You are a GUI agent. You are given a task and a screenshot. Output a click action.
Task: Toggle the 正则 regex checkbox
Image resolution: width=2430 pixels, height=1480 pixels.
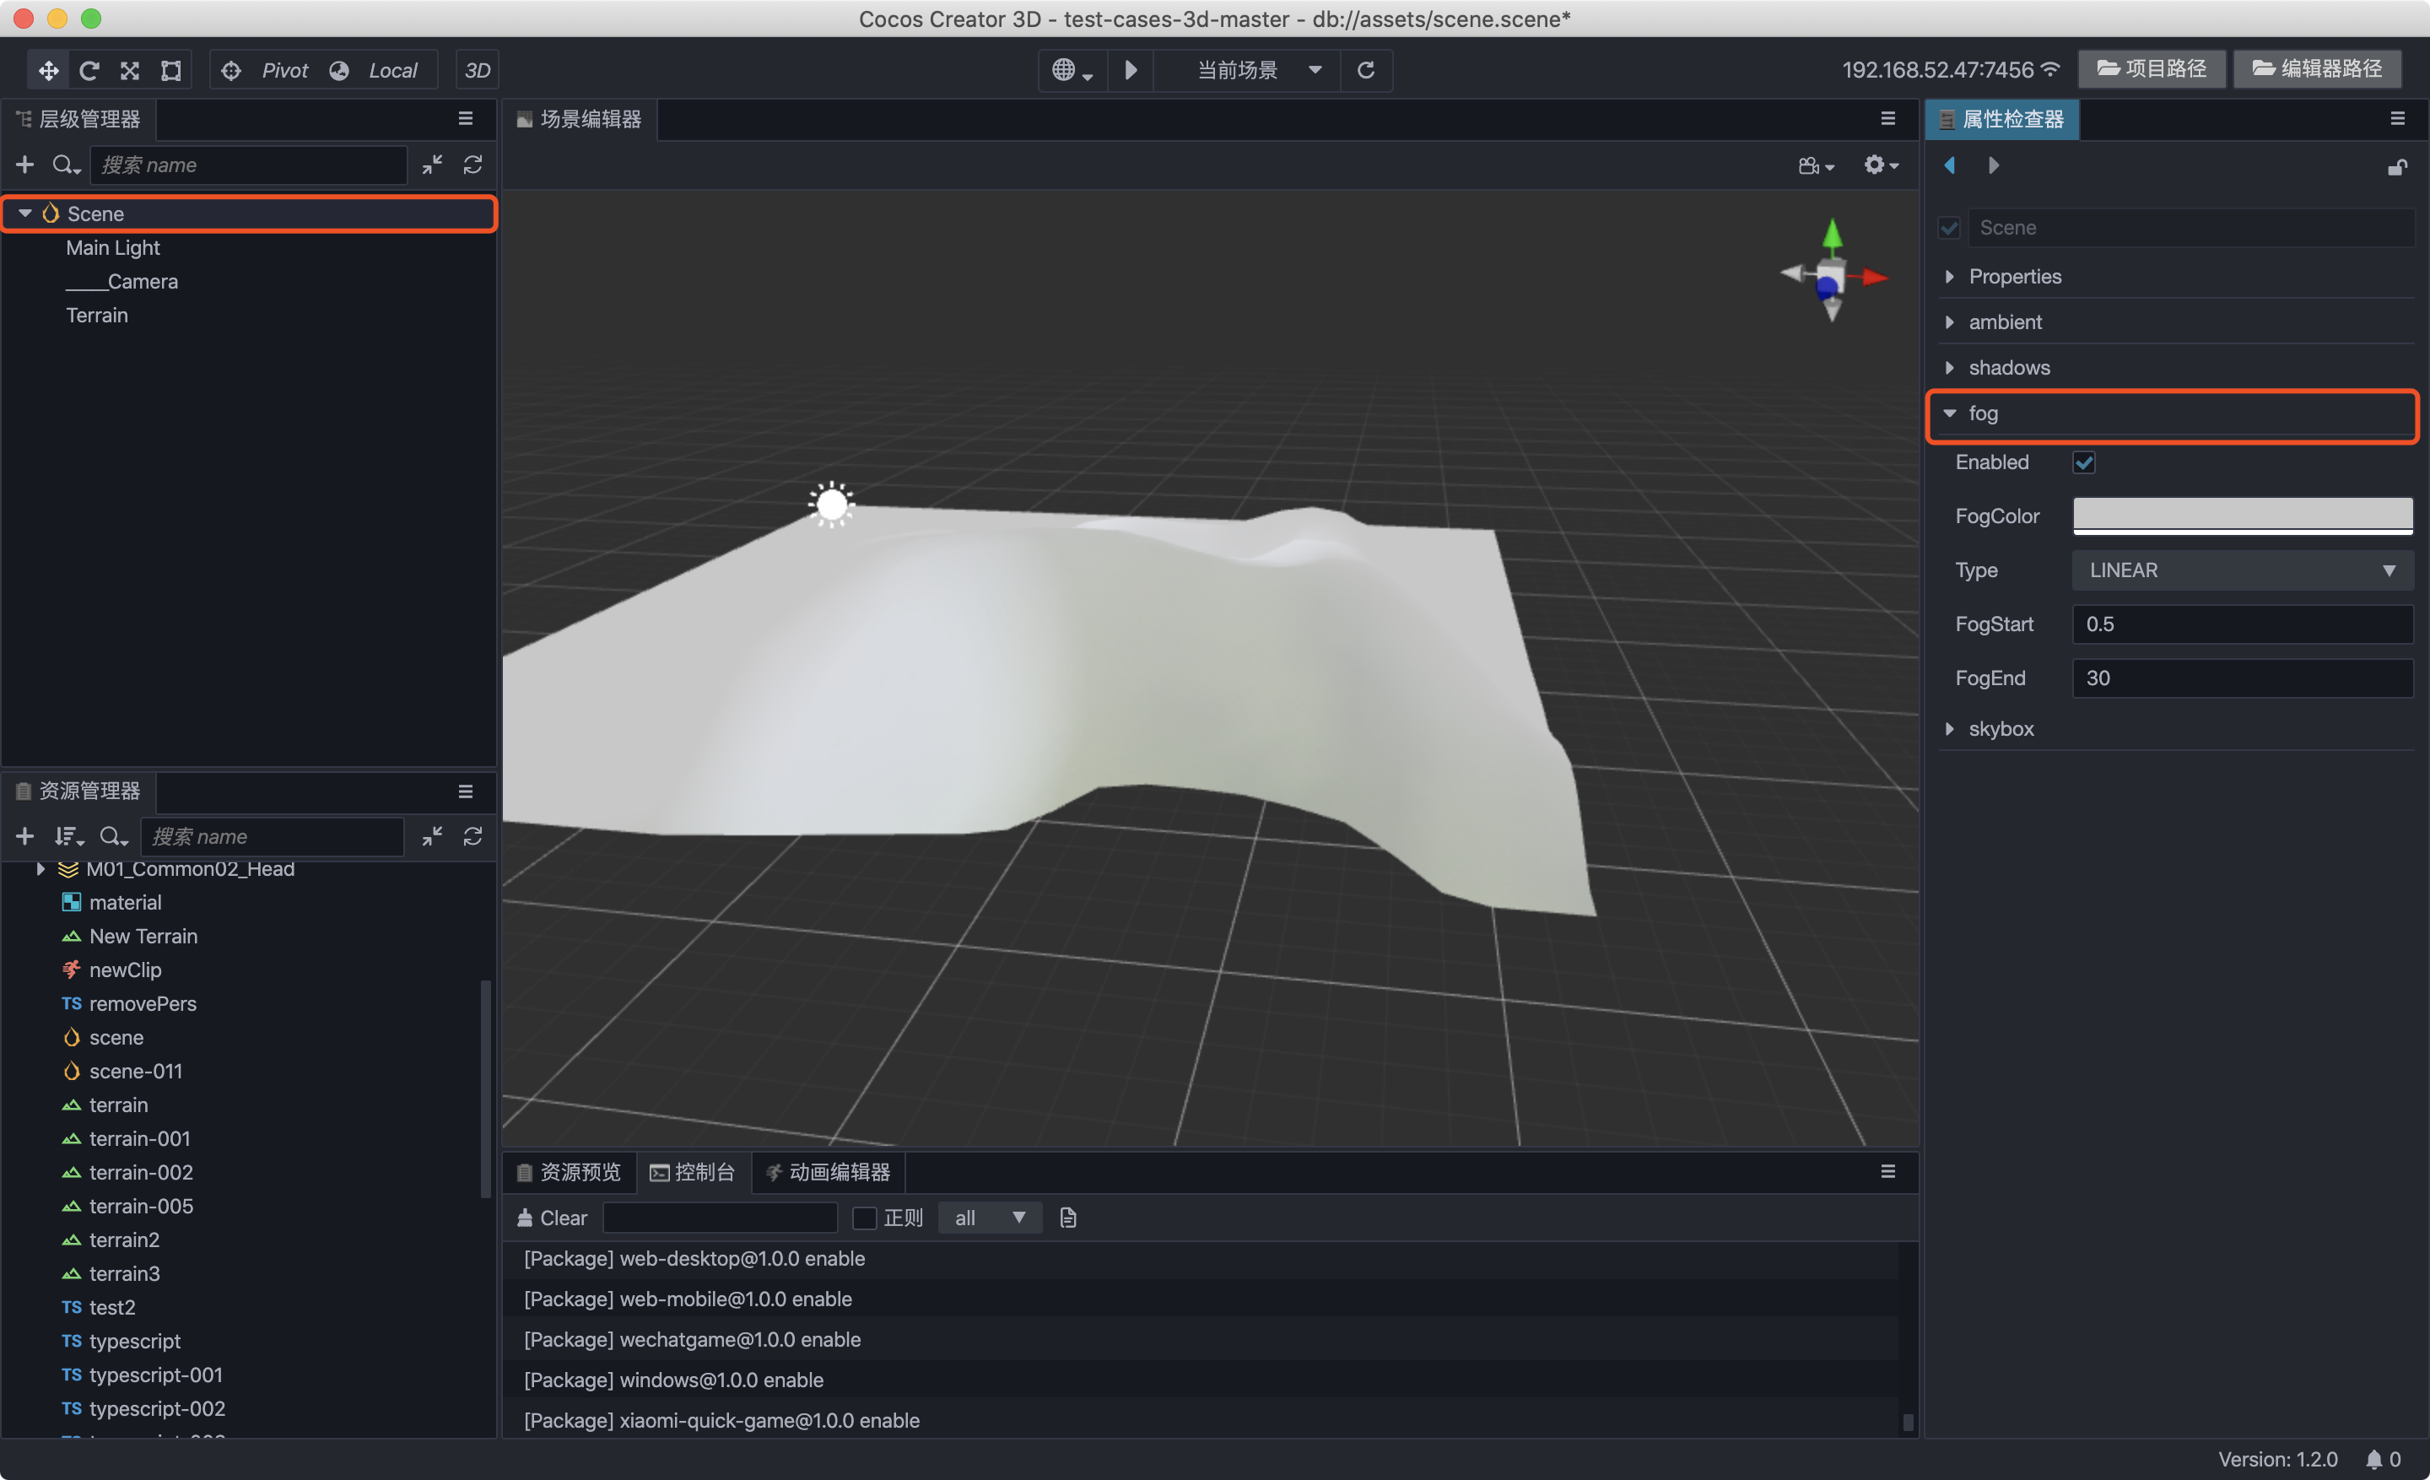865,1218
